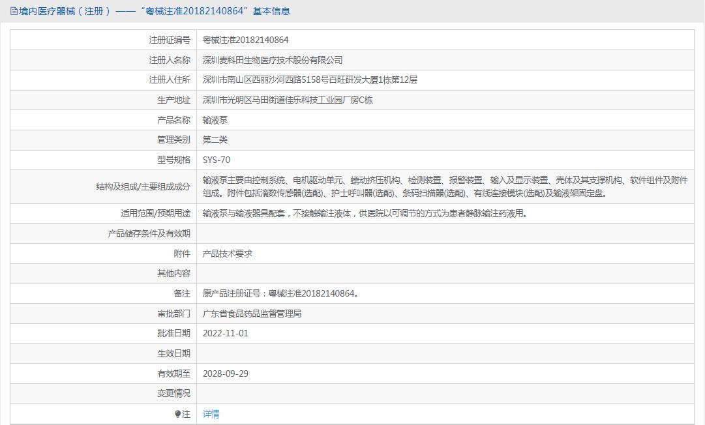The width and height of the screenshot is (705, 425).
Task: Click the 结构及组成/主要组成成分 label
Action: point(143,187)
